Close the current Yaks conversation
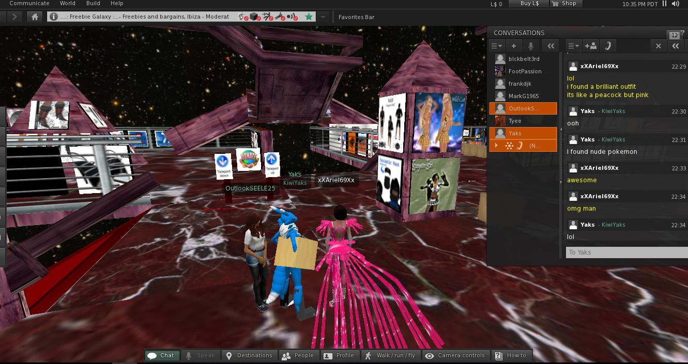This screenshot has width=688, height=364. tap(658, 46)
